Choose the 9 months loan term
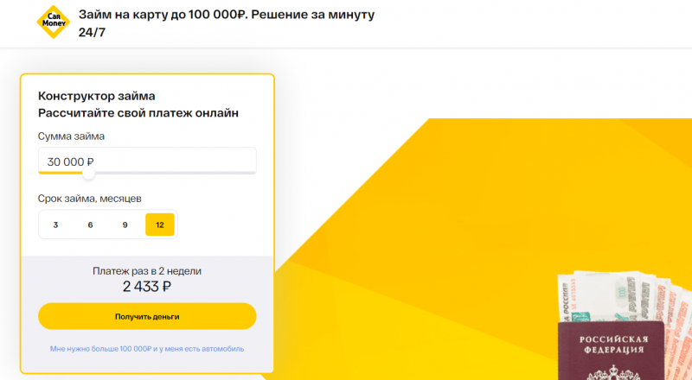 (125, 225)
